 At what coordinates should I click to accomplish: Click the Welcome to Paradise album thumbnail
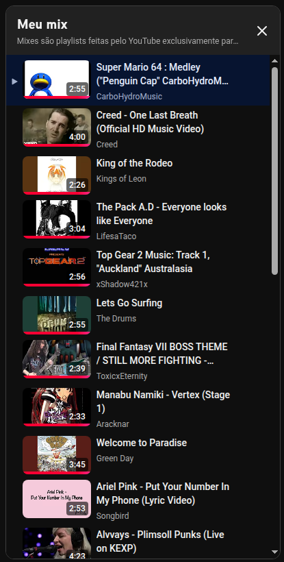point(57,455)
